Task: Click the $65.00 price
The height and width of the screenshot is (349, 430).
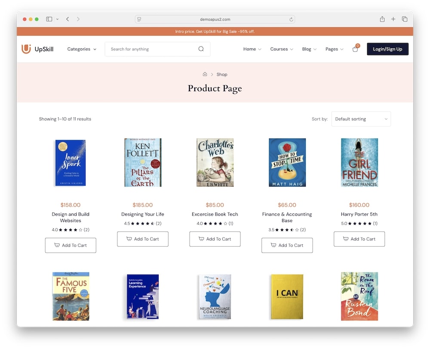Action: [x=287, y=205]
